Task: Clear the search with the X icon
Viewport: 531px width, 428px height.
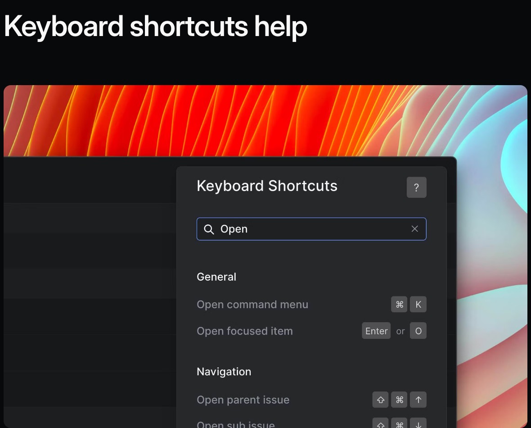Action: pyautogui.click(x=415, y=229)
